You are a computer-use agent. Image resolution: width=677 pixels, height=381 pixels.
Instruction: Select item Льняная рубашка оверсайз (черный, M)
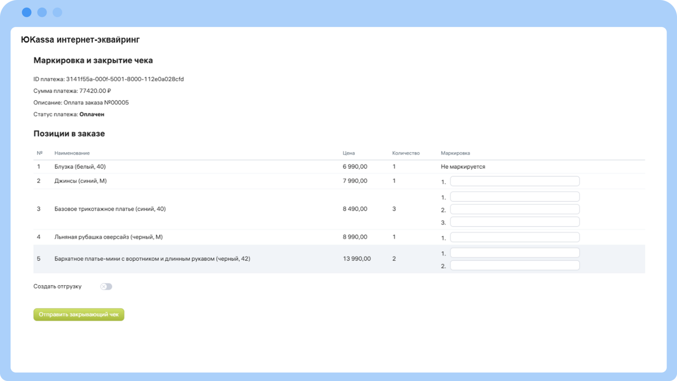[x=109, y=237]
